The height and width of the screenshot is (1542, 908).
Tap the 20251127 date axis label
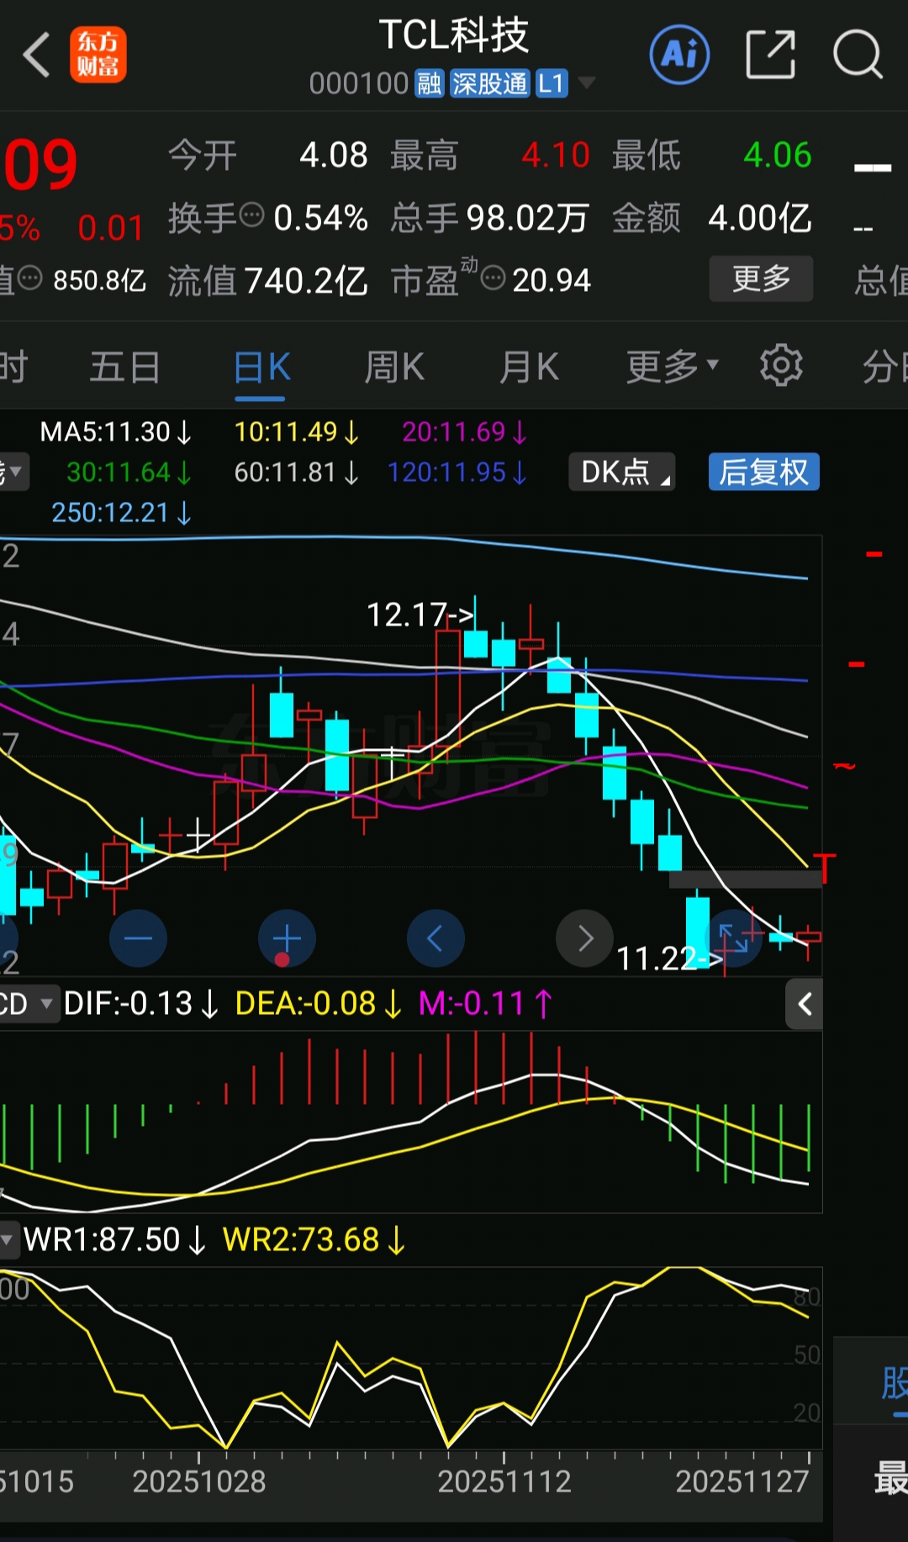click(x=742, y=1481)
